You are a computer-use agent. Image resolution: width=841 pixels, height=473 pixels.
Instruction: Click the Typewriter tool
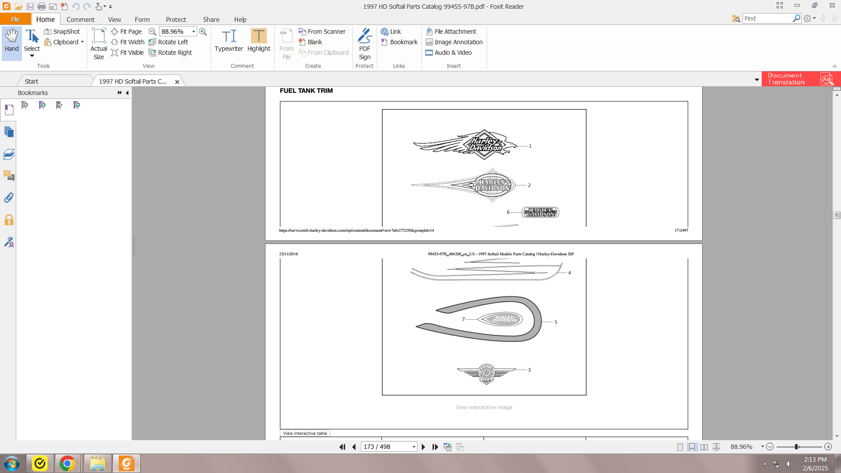pyautogui.click(x=229, y=41)
